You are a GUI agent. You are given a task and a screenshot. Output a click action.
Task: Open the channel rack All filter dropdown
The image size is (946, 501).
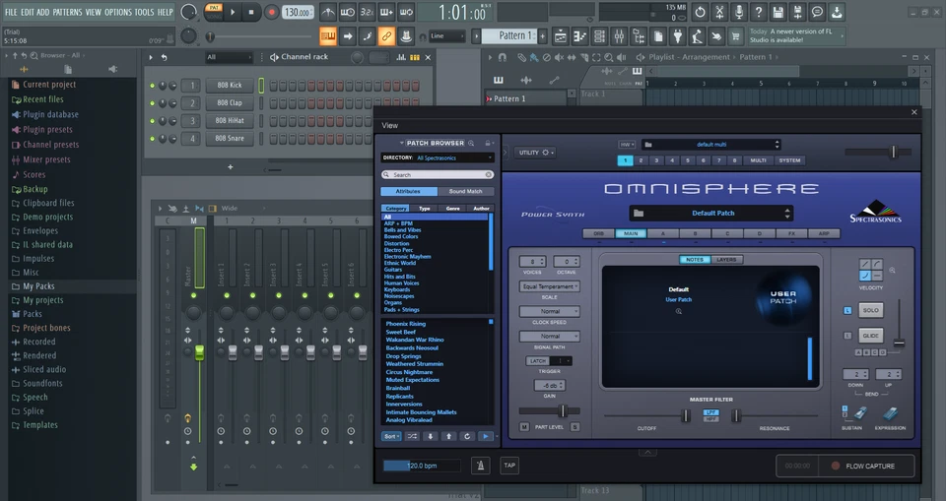click(228, 57)
